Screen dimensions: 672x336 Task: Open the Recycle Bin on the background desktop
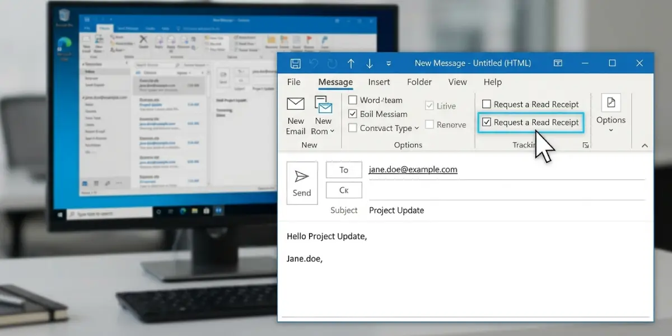tap(63, 17)
